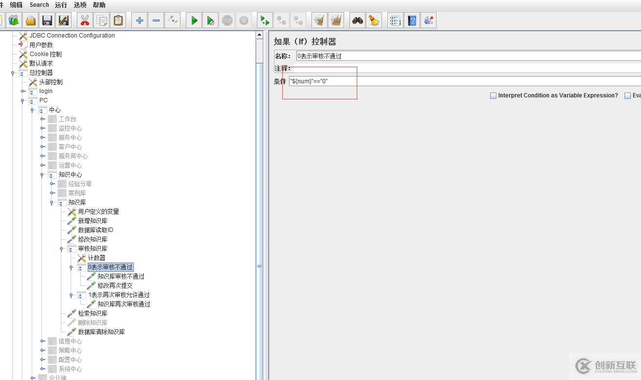Screen dimensions: 641x380
Task: Collapse the PC tree node
Action: (22, 100)
